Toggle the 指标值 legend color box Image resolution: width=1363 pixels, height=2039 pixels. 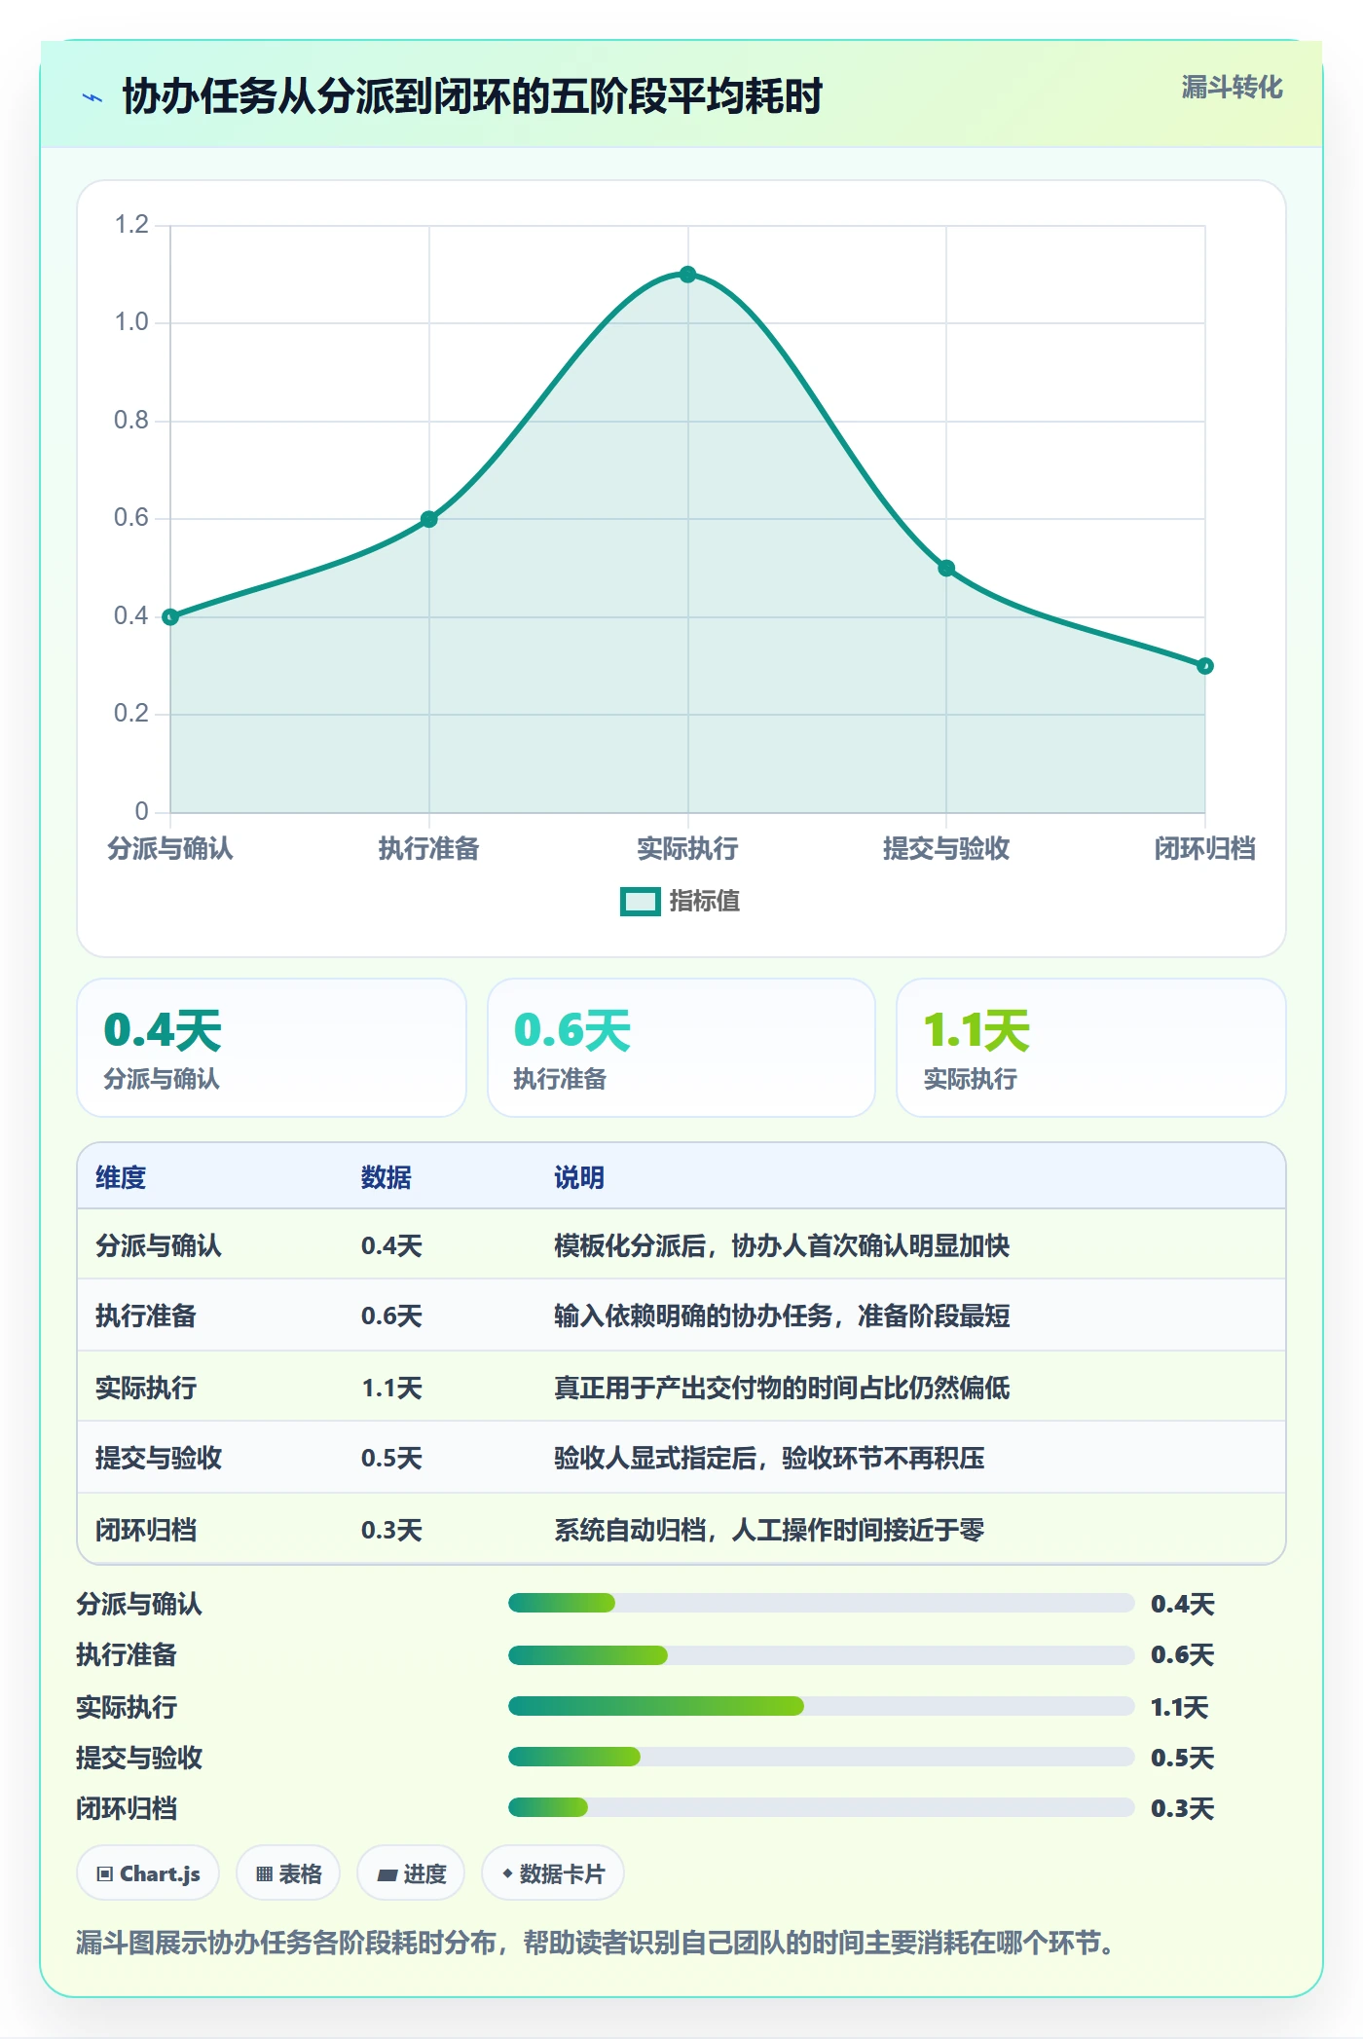641,902
